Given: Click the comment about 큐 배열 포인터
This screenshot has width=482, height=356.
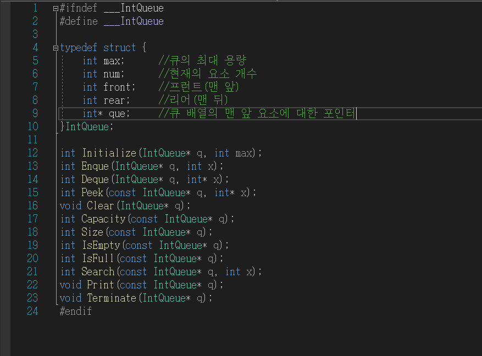Looking at the screenshot, I should click(x=257, y=113).
